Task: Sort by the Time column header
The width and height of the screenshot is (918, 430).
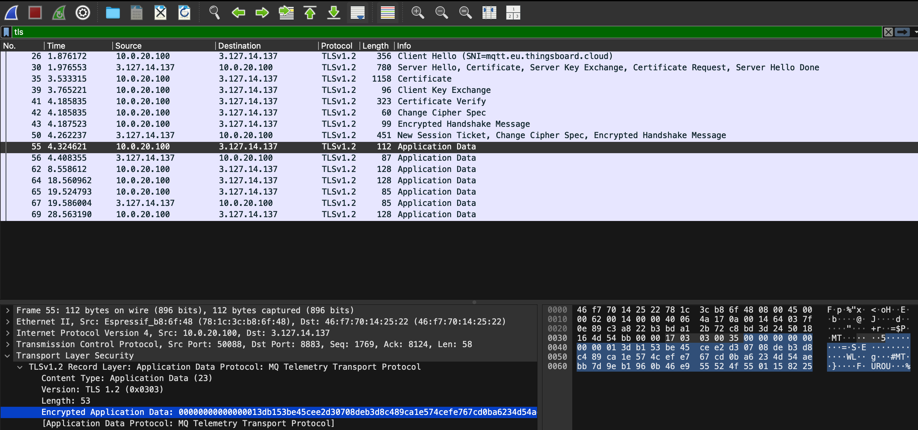Action: [x=78, y=46]
